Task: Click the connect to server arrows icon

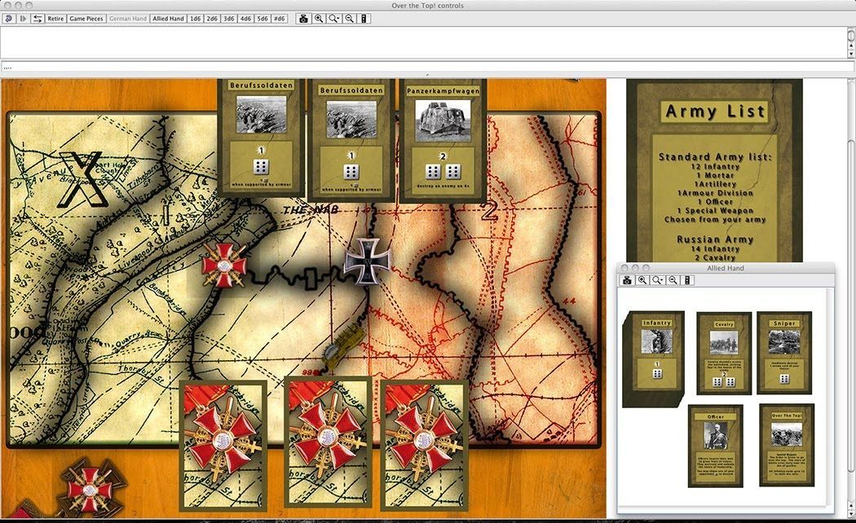Action: pyautogui.click(x=38, y=19)
